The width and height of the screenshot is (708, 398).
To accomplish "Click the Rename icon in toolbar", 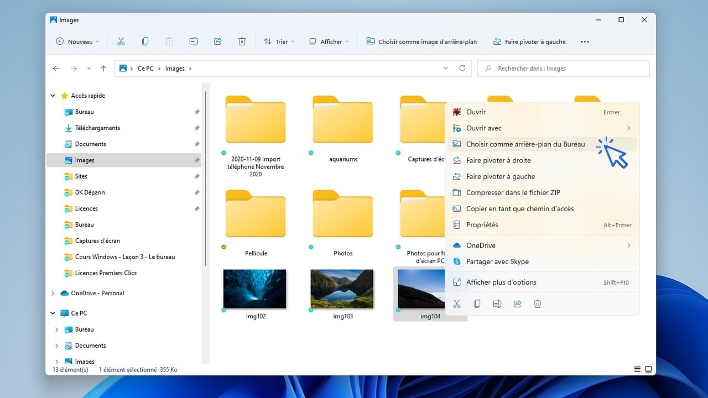I will coord(194,41).
